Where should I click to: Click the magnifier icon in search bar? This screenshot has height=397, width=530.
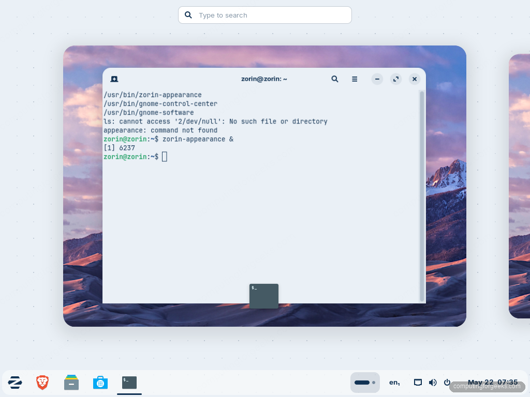click(x=188, y=15)
